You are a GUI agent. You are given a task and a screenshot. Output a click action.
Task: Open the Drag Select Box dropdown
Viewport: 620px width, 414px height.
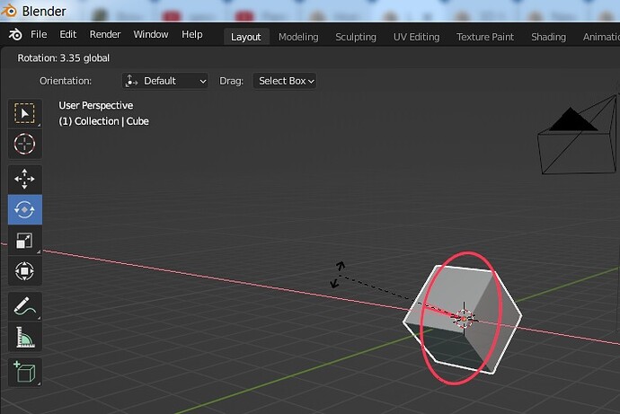point(284,81)
